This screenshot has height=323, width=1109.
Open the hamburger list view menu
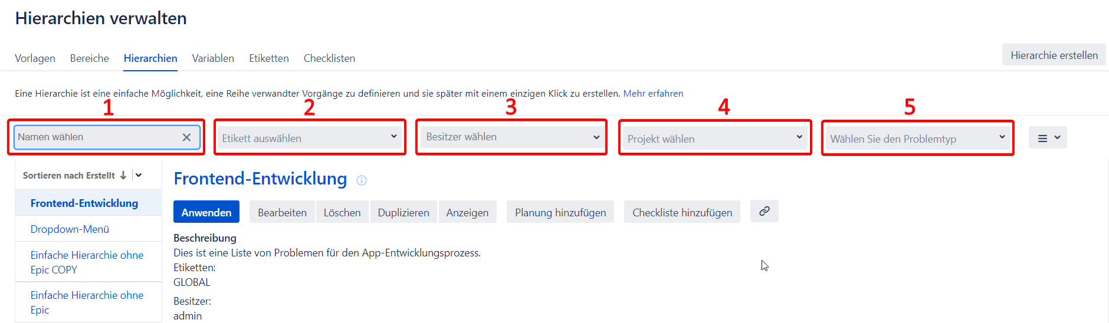(x=1048, y=138)
